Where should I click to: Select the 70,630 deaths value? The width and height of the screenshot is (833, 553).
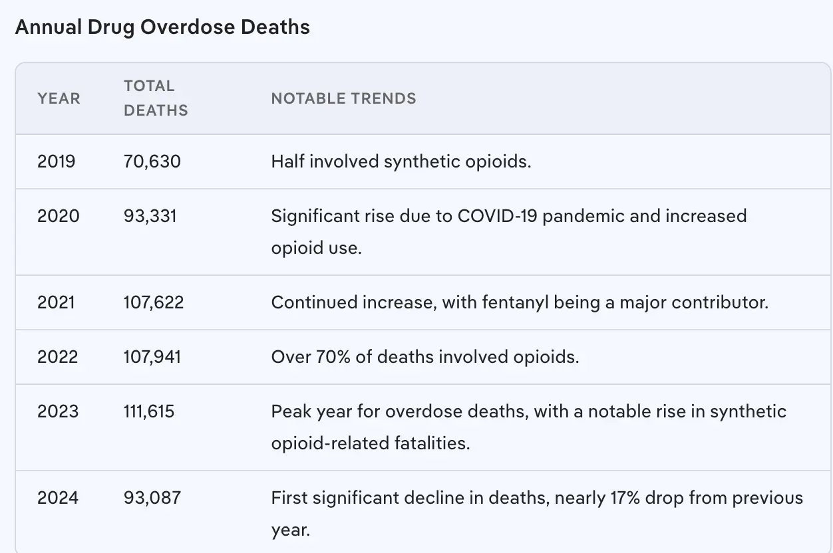tap(152, 162)
